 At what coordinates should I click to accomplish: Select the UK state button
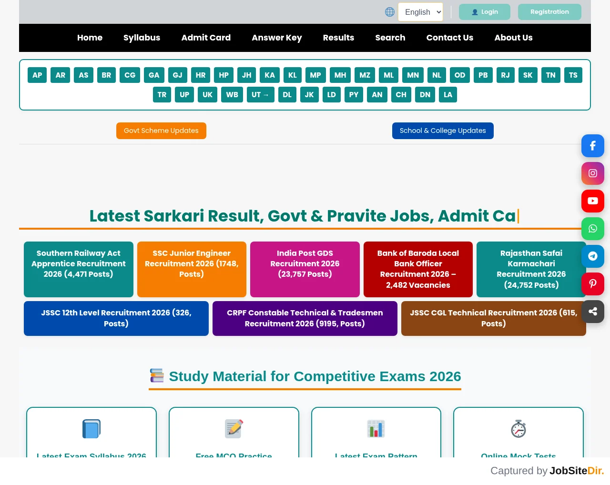207,94
